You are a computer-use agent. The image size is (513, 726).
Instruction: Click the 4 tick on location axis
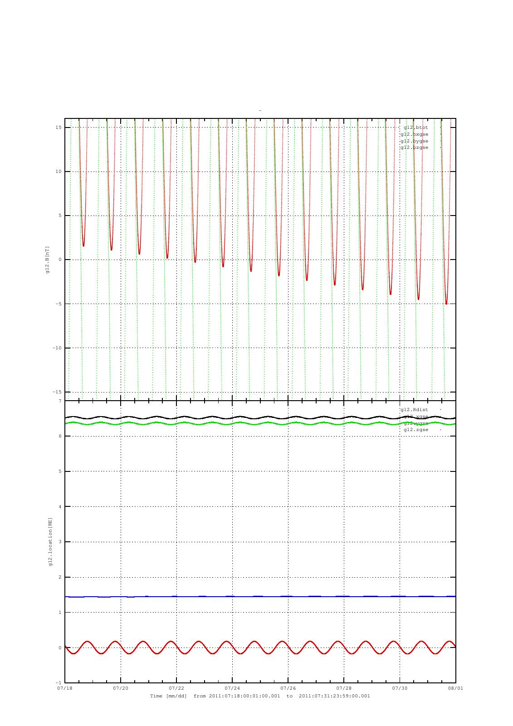[60, 507]
